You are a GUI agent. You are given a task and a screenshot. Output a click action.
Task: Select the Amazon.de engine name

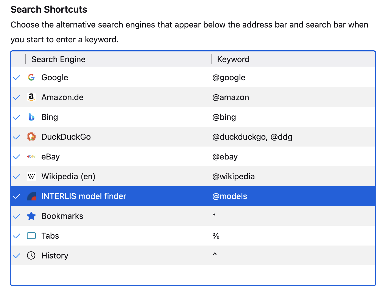pyautogui.click(x=62, y=97)
